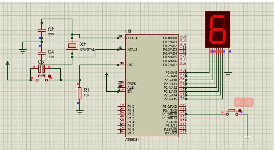The height and width of the screenshot is (150, 274).
Task: Click the search magnifier in pink overlay
Action: pos(249,102)
